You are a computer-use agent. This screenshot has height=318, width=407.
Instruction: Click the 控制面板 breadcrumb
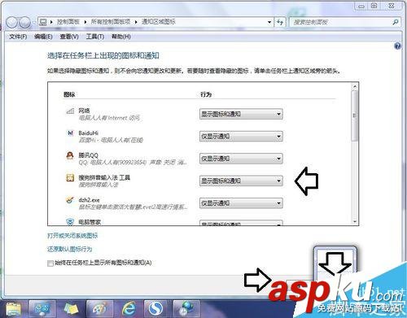(x=68, y=22)
